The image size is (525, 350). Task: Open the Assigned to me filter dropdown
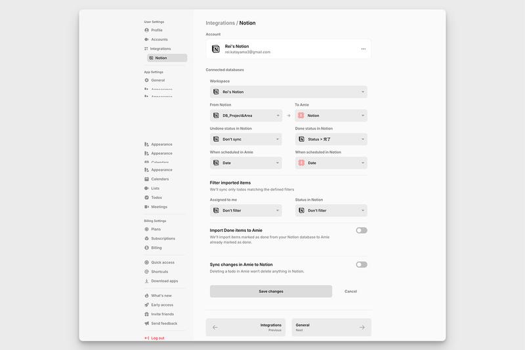click(x=246, y=211)
